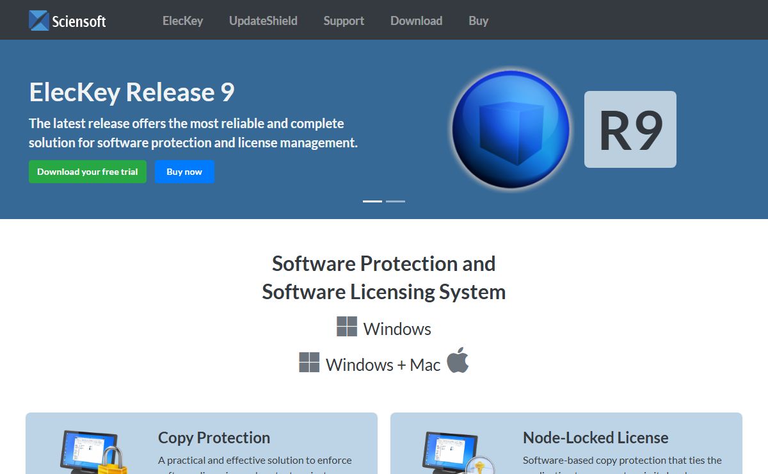Image resolution: width=768 pixels, height=474 pixels.
Task: Click the Download your free trial button
Action: 88,172
